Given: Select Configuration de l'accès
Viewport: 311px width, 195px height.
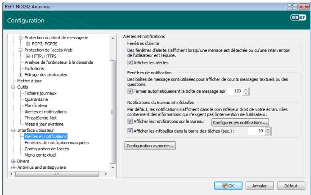Looking at the screenshot, I should [x=47, y=149].
